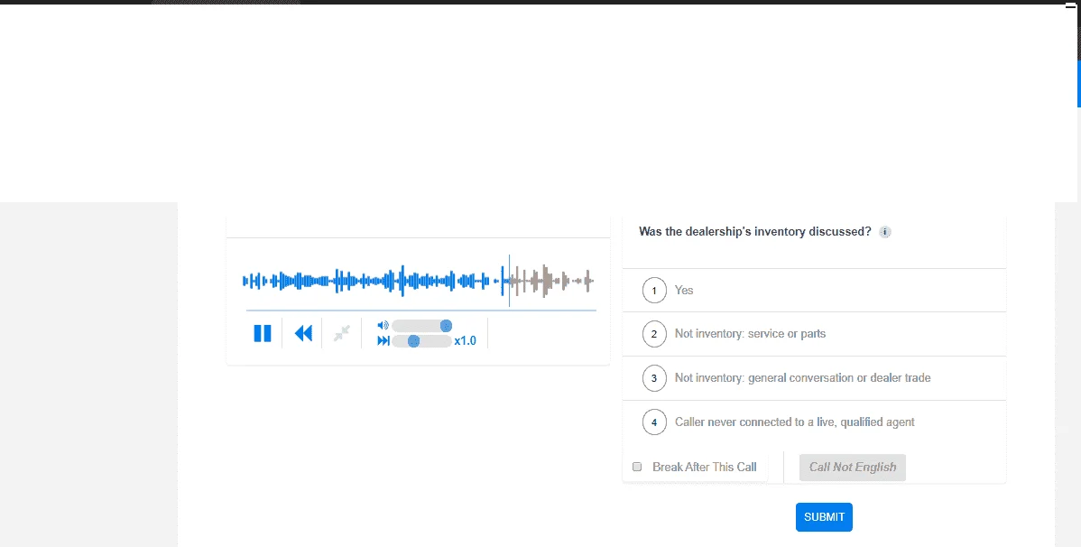
Task: Adjust the playback speed slider handle
Action: [413, 341]
